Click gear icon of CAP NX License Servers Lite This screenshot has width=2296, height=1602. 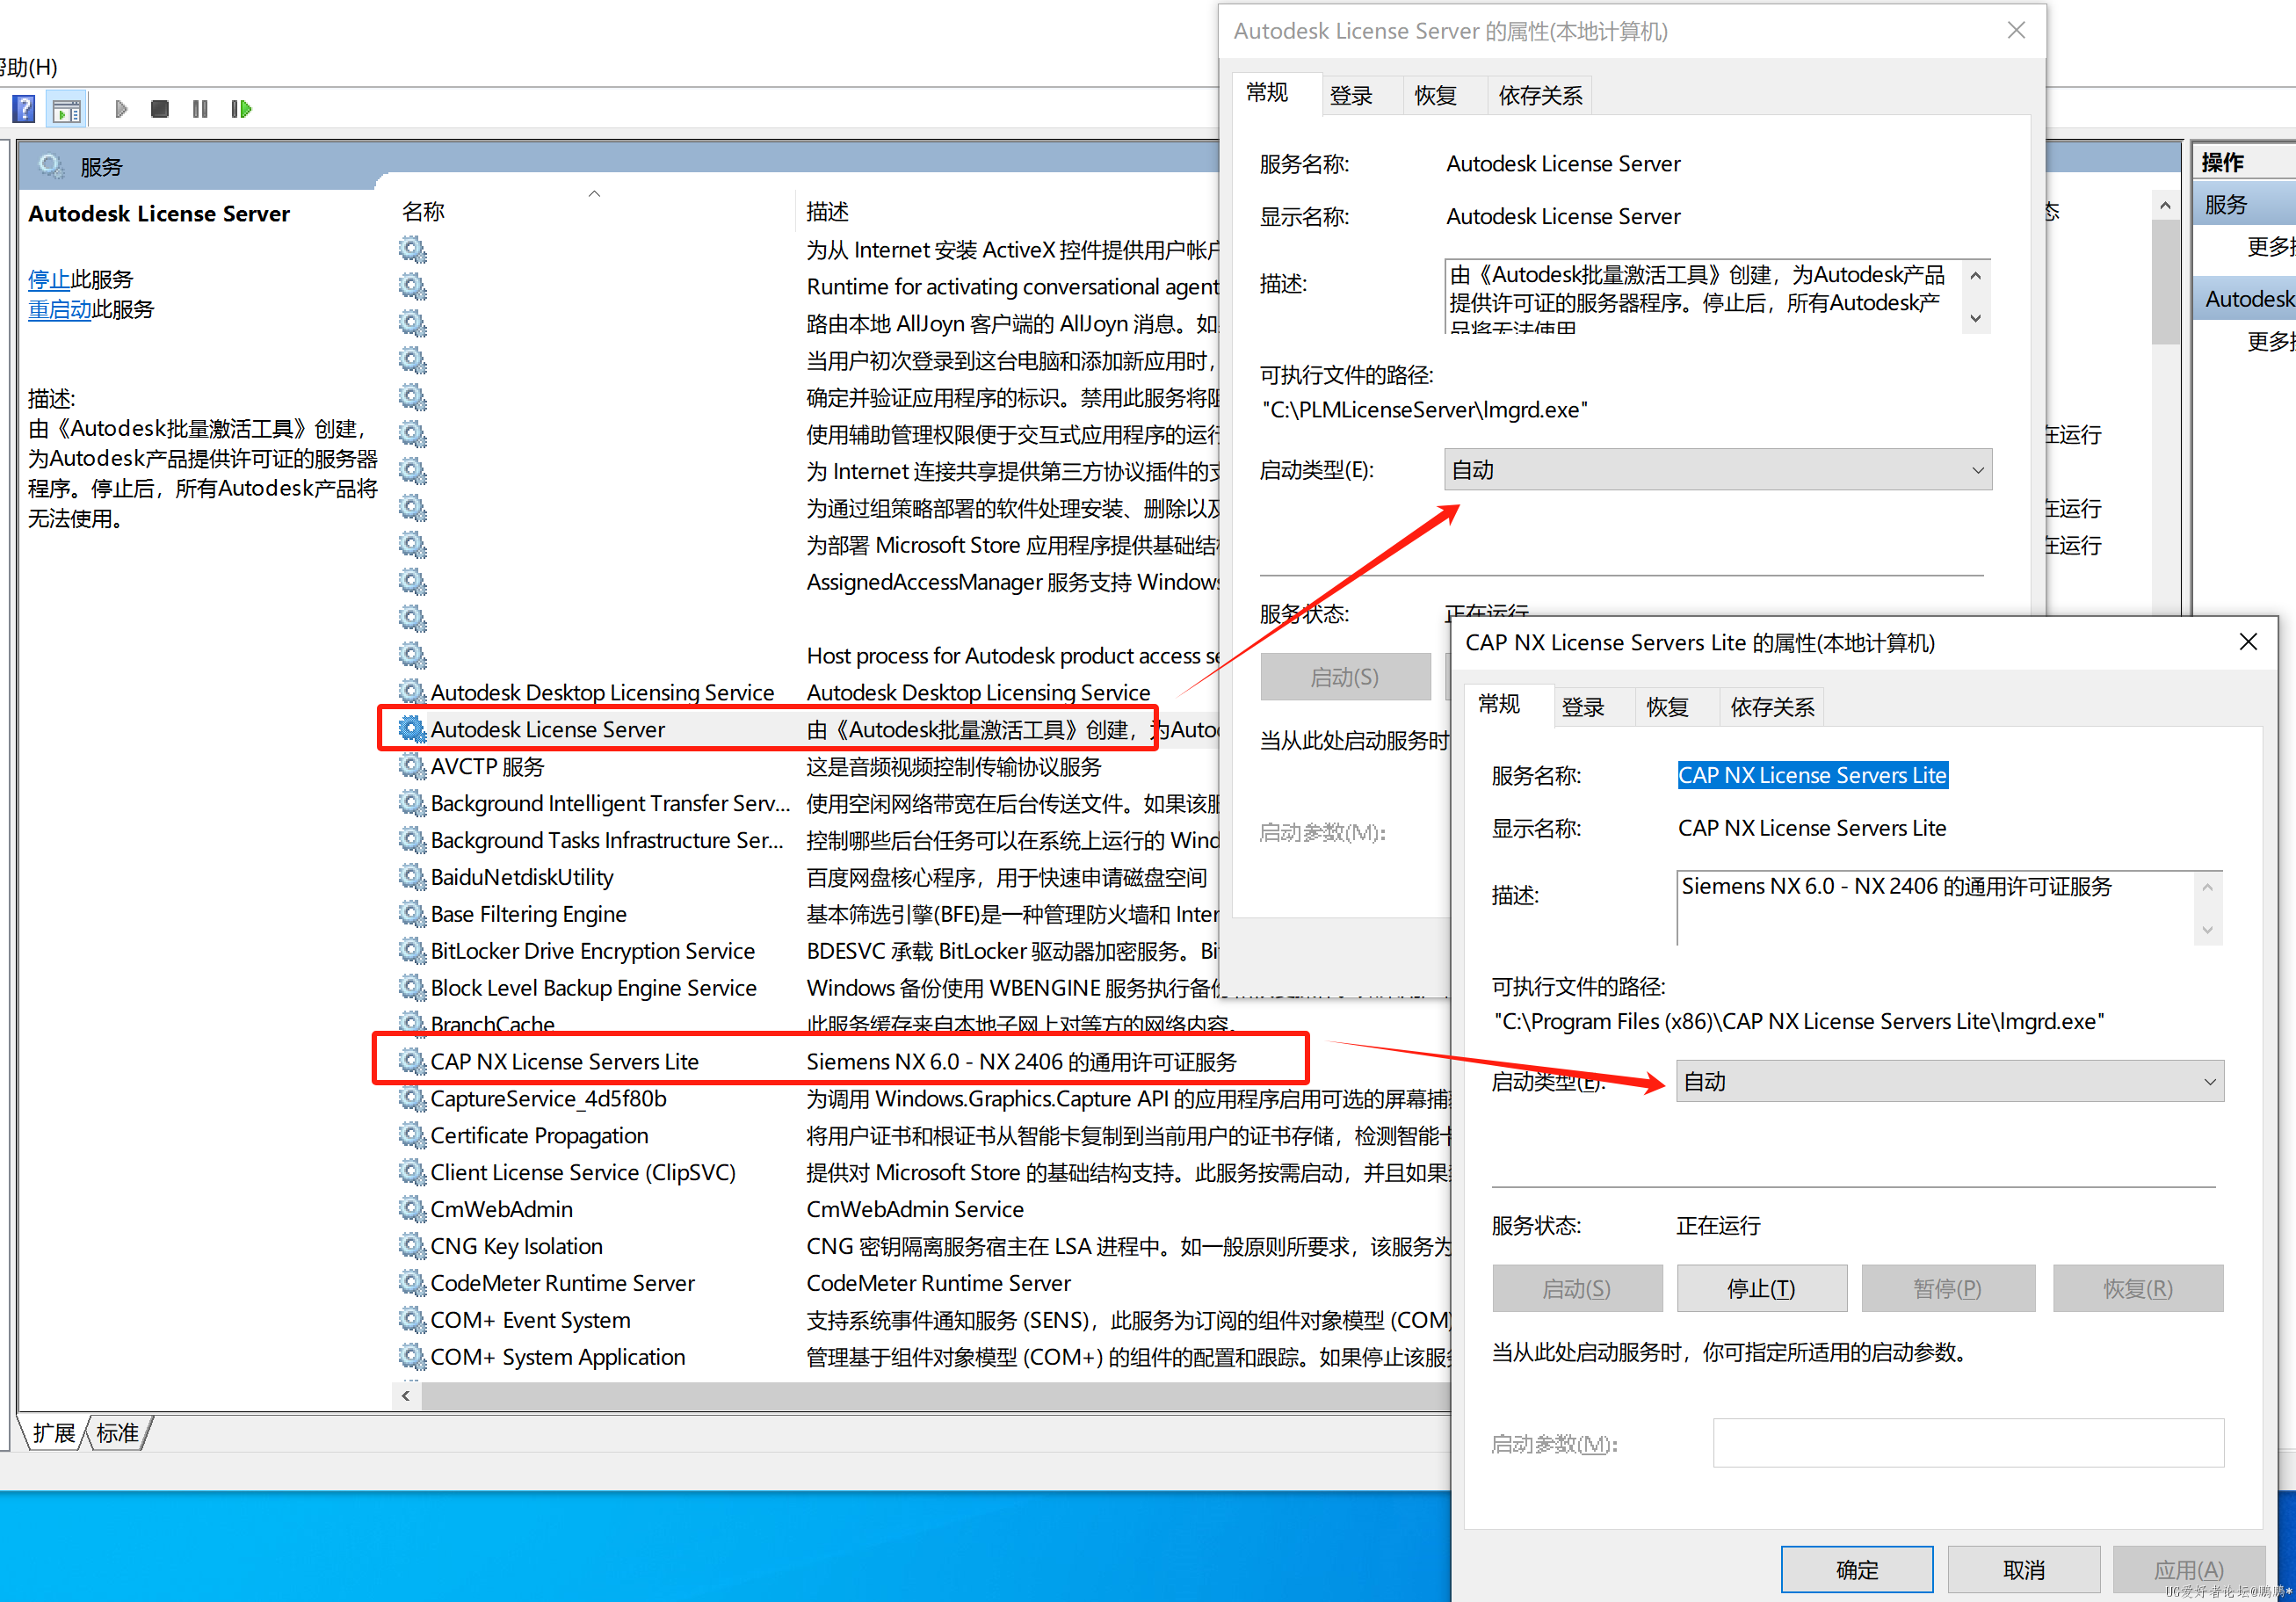pyautogui.click(x=412, y=1061)
